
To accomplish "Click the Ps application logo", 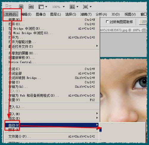I will pos(8,6).
